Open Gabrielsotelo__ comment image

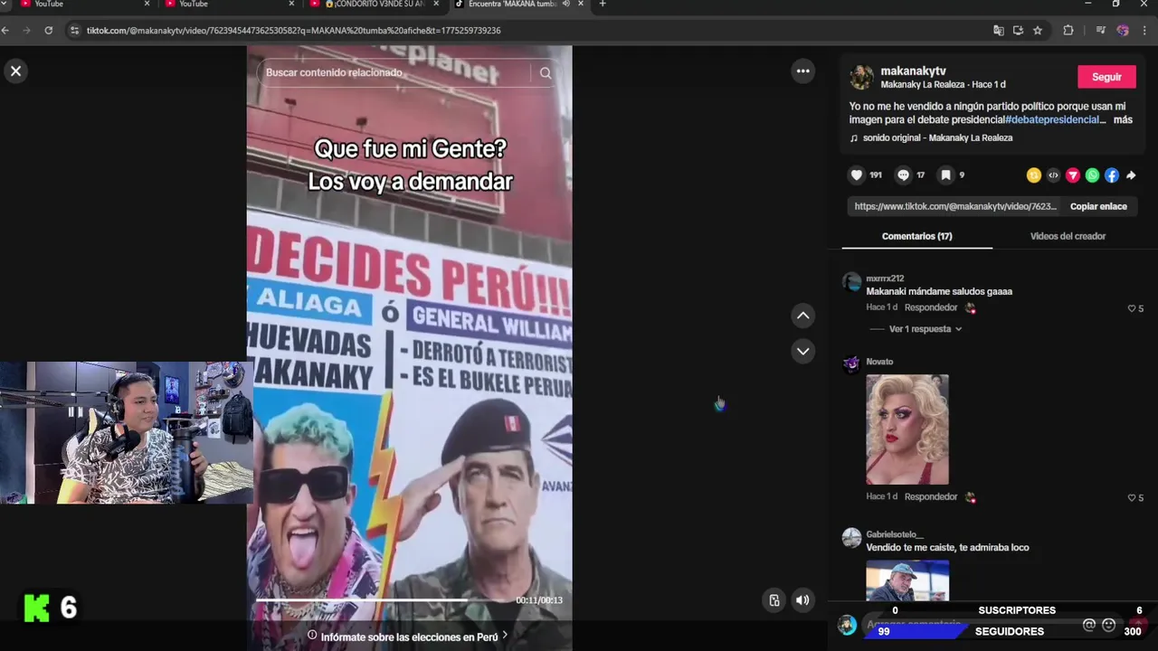907,580
